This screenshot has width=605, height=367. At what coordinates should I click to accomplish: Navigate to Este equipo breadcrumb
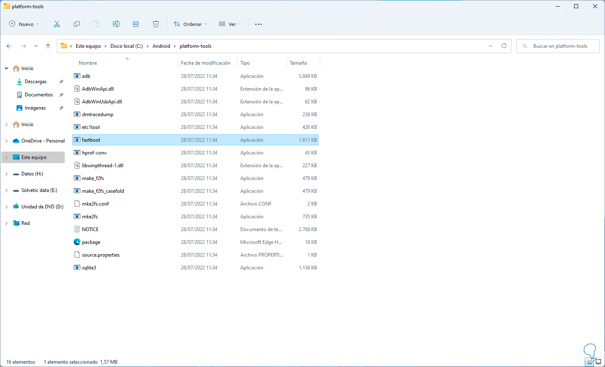tap(88, 46)
